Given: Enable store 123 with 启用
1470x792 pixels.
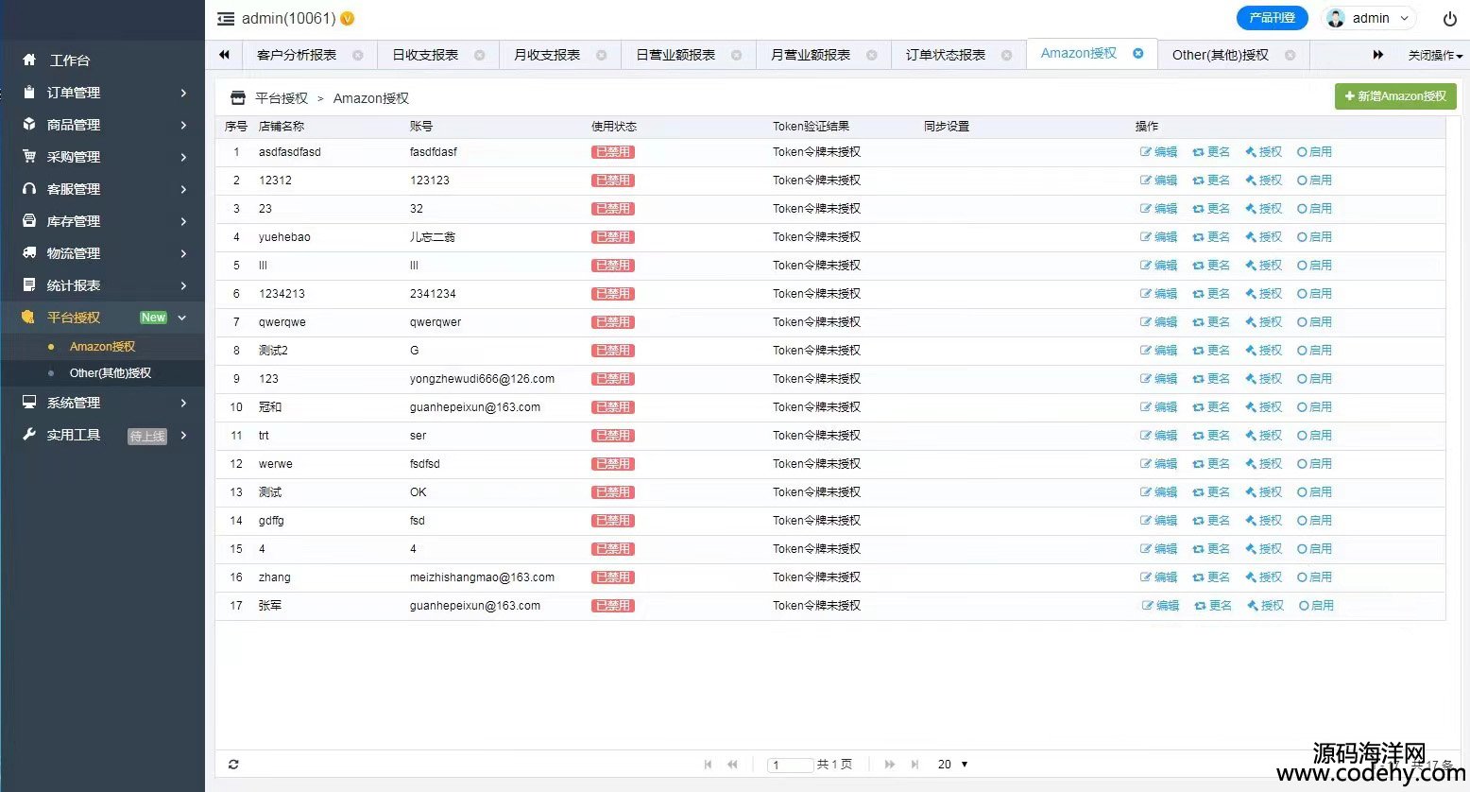Looking at the screenshot, I should pyautogui.click(x=1314, y=379).
